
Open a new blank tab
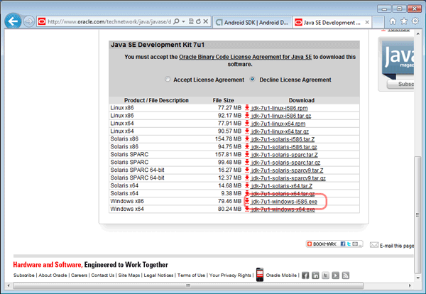coord(378,23)
